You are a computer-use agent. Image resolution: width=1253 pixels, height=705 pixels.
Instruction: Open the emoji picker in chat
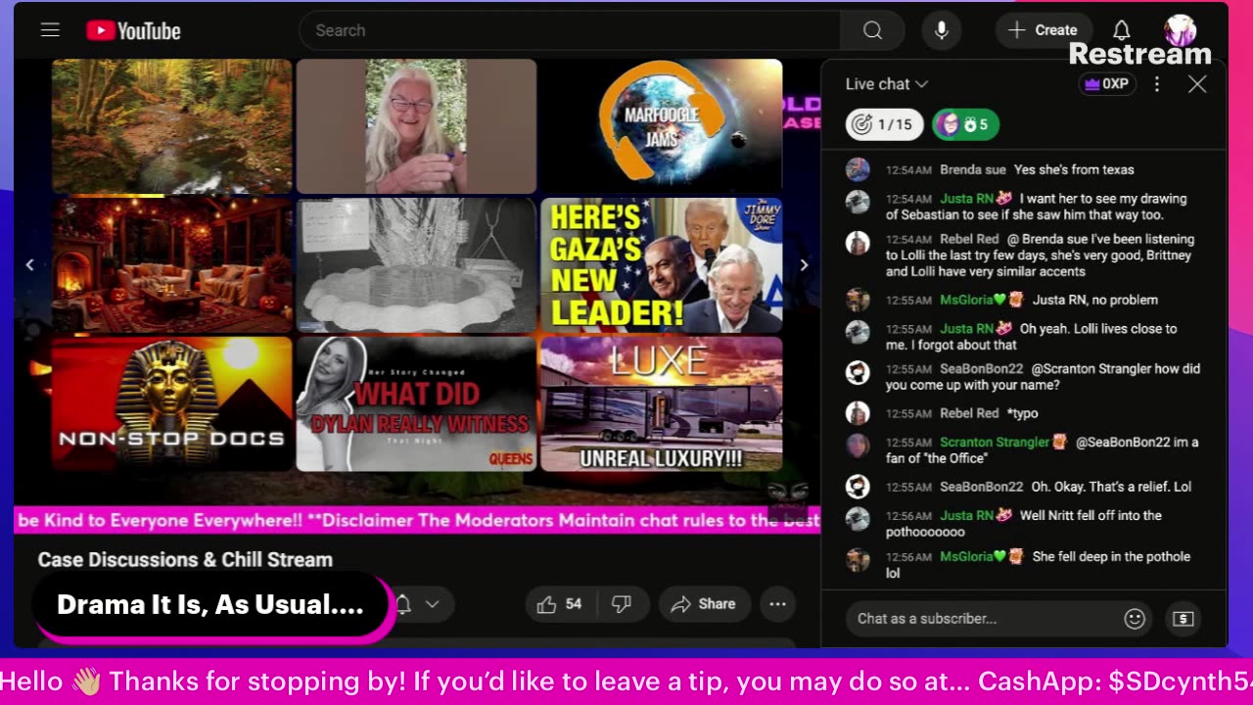point(1135,619)
